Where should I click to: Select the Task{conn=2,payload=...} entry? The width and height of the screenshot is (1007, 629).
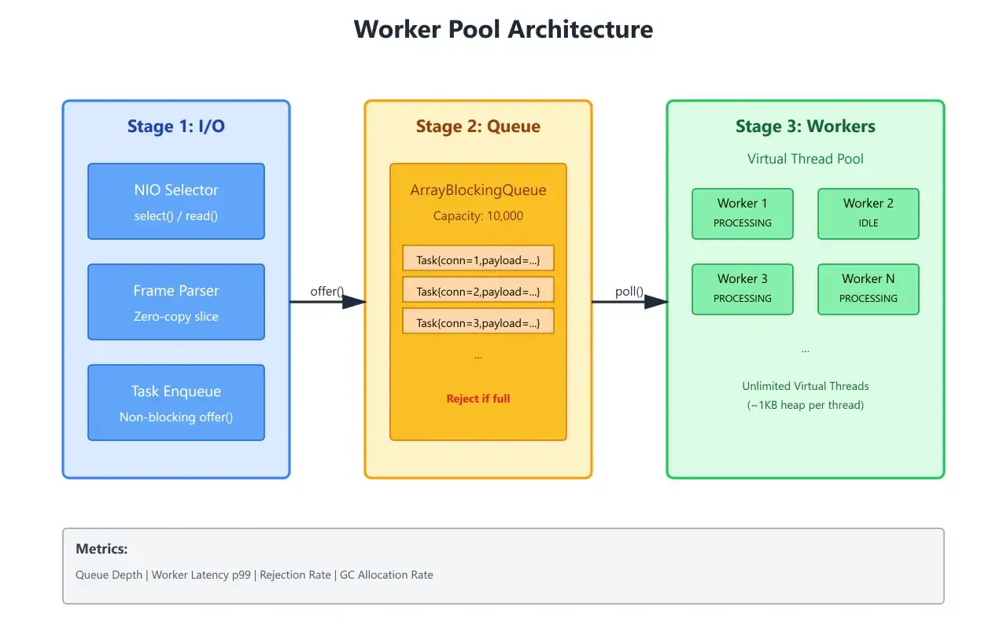pos(478,289)
